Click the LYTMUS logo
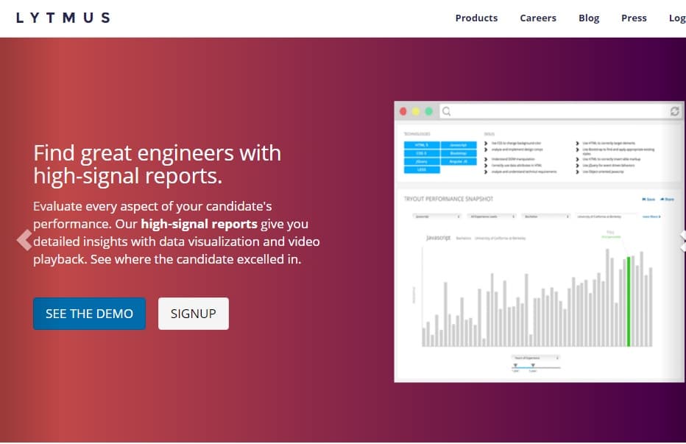686x444 pixels. coord(63,18)
